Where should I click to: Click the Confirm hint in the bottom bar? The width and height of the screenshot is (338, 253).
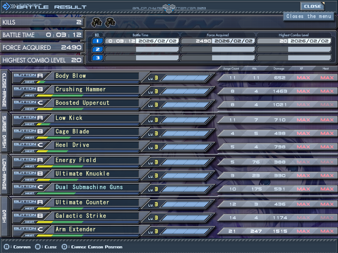tap(17, 247)
